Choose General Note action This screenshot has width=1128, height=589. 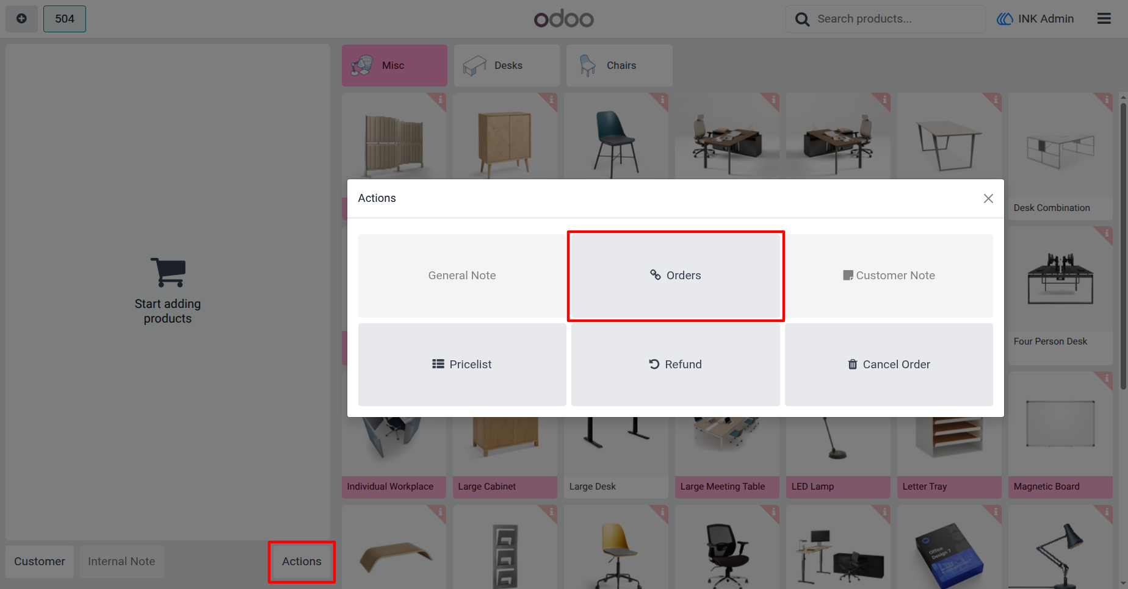(x=462, y=276)
